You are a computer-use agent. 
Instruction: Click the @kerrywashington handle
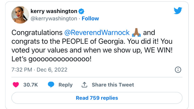[x=54, y=19]
